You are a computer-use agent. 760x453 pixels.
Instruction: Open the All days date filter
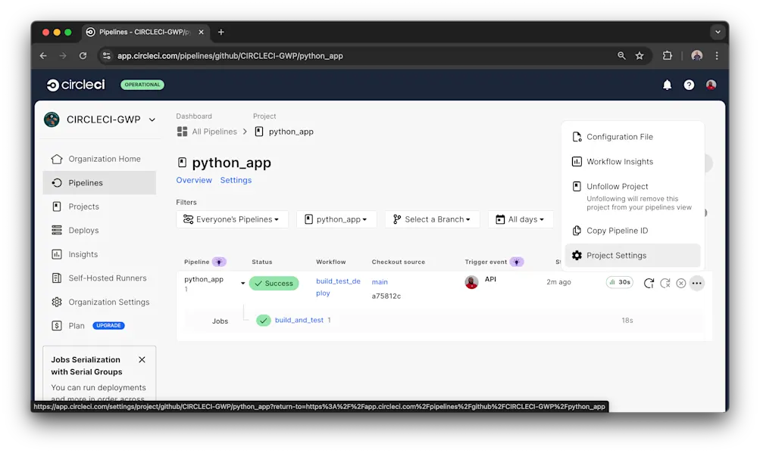(520, 219)
